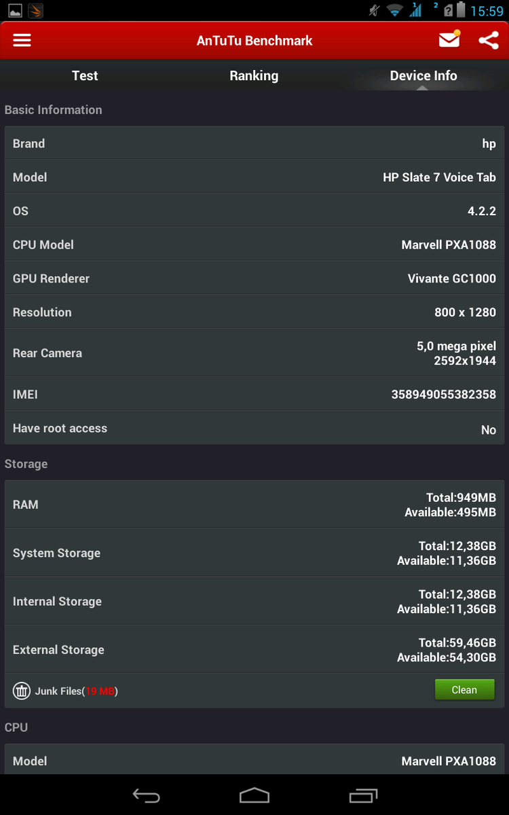509x815 pixels.
Task: Switch to the Ranking tab
Action: (x=254, y=75)
